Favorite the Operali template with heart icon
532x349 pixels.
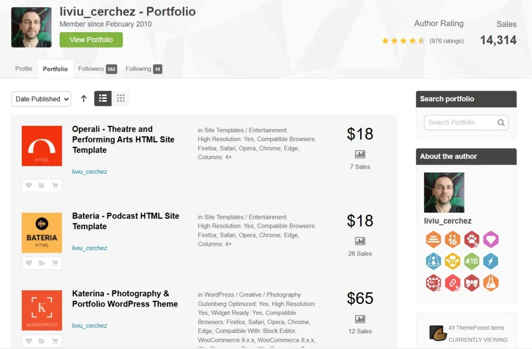tap(29, 186)
